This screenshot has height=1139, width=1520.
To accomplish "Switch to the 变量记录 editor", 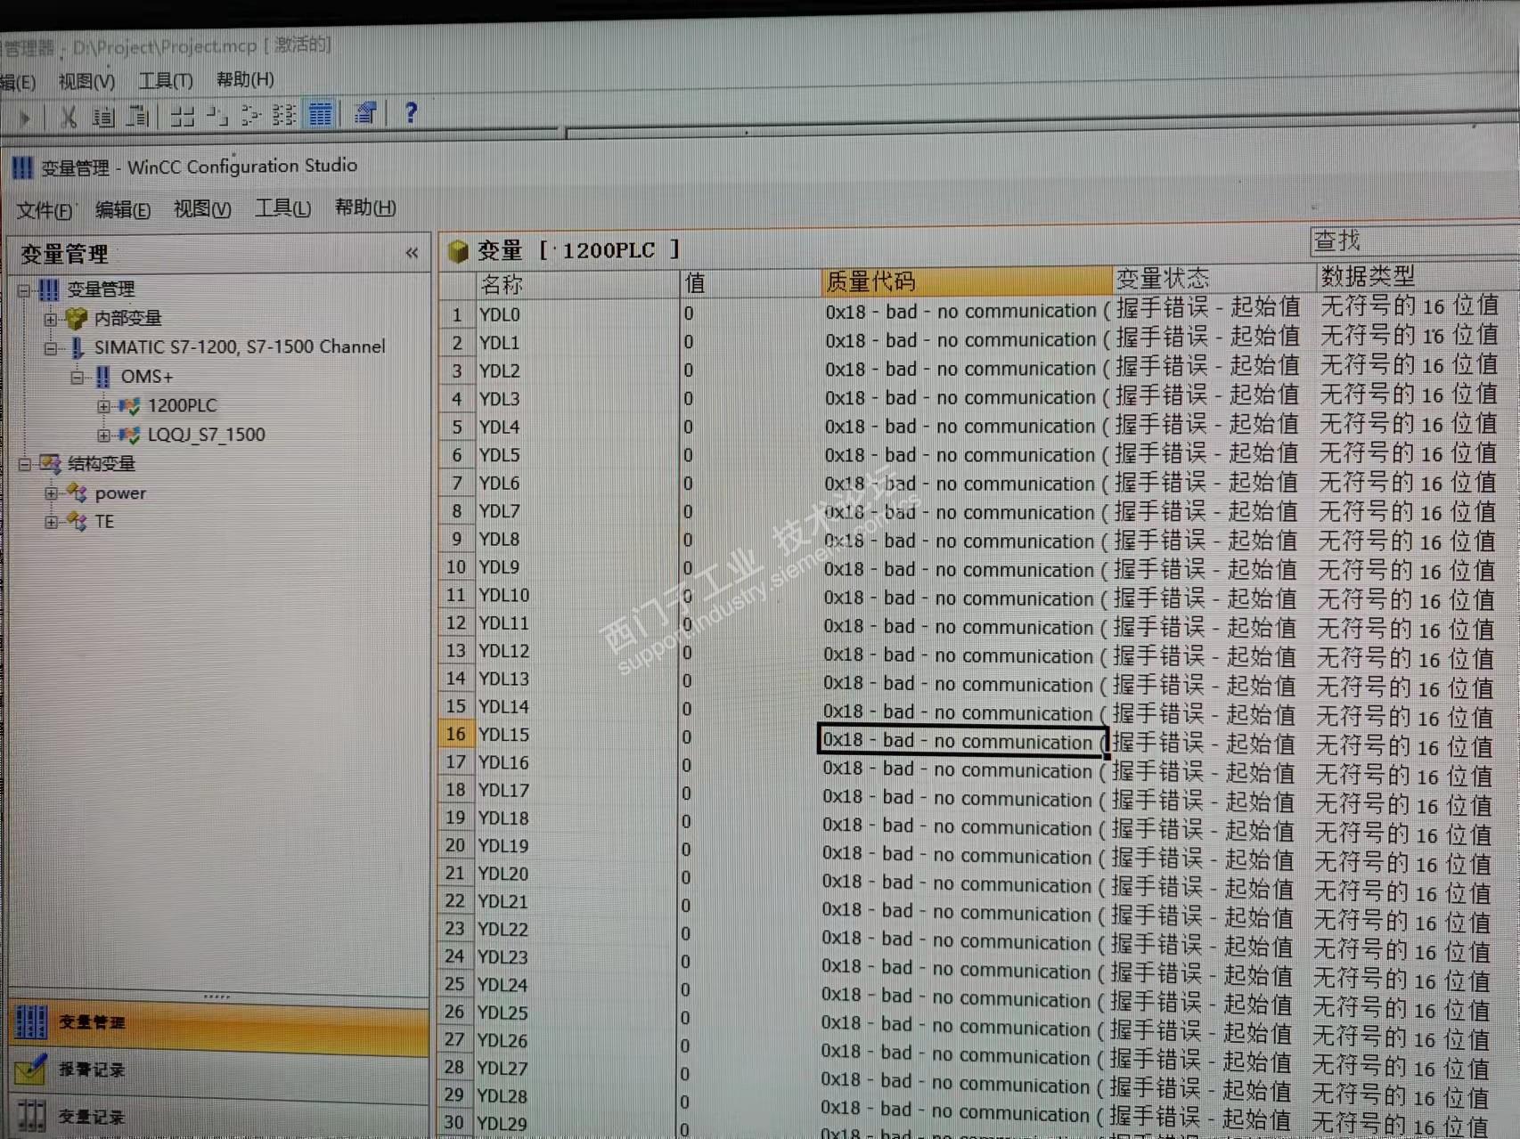I will (219, 1117).
